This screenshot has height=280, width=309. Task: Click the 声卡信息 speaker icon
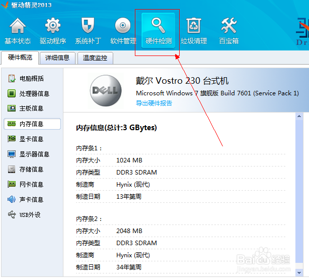click(x=12, y=199)
